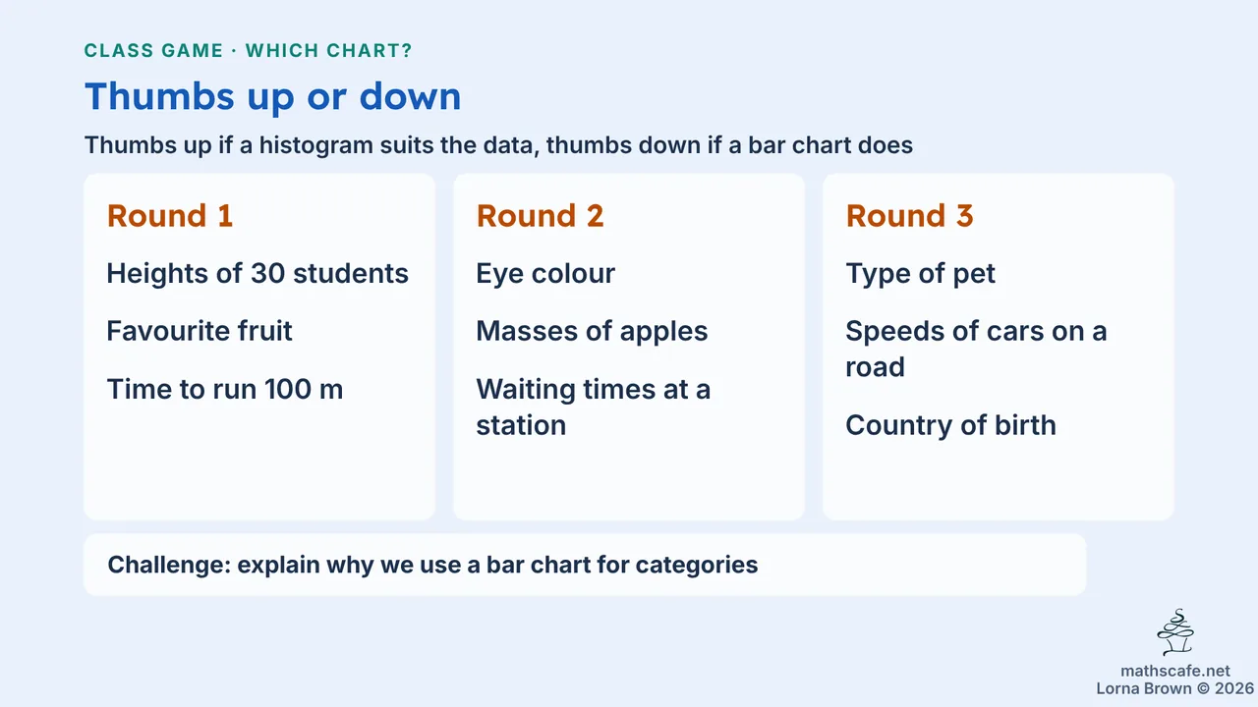Screen dimensions: 1258x707
Task: Click 'Heights of 30 students' item
Action: (x=257, y=273)
